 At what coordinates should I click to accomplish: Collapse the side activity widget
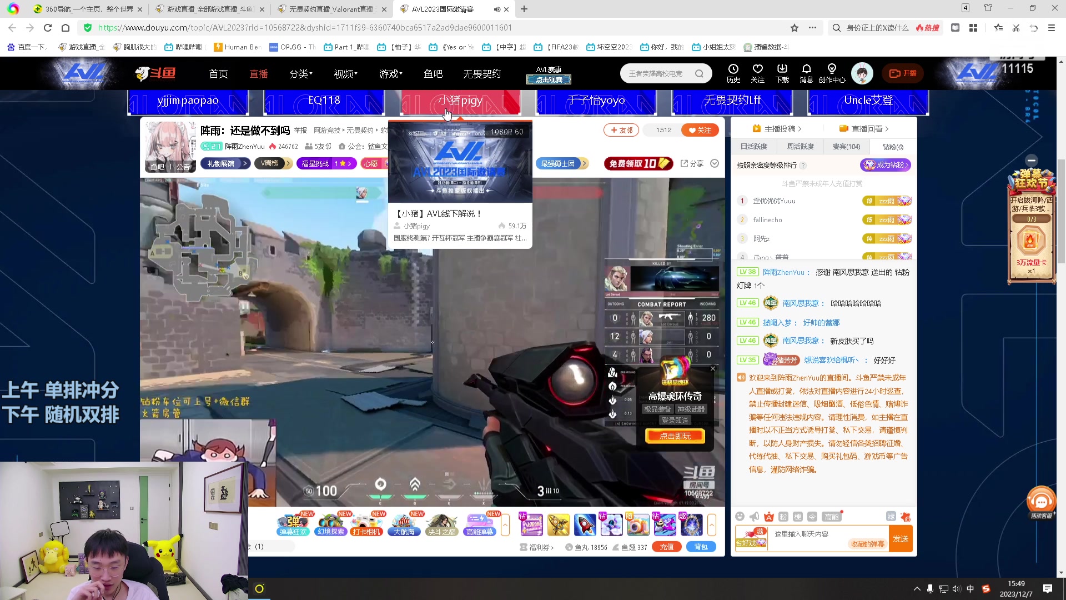click(x=1032, y=160)
